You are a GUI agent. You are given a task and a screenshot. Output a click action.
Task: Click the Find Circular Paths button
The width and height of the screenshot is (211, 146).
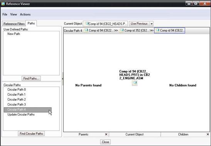click(x=31, y=134)
